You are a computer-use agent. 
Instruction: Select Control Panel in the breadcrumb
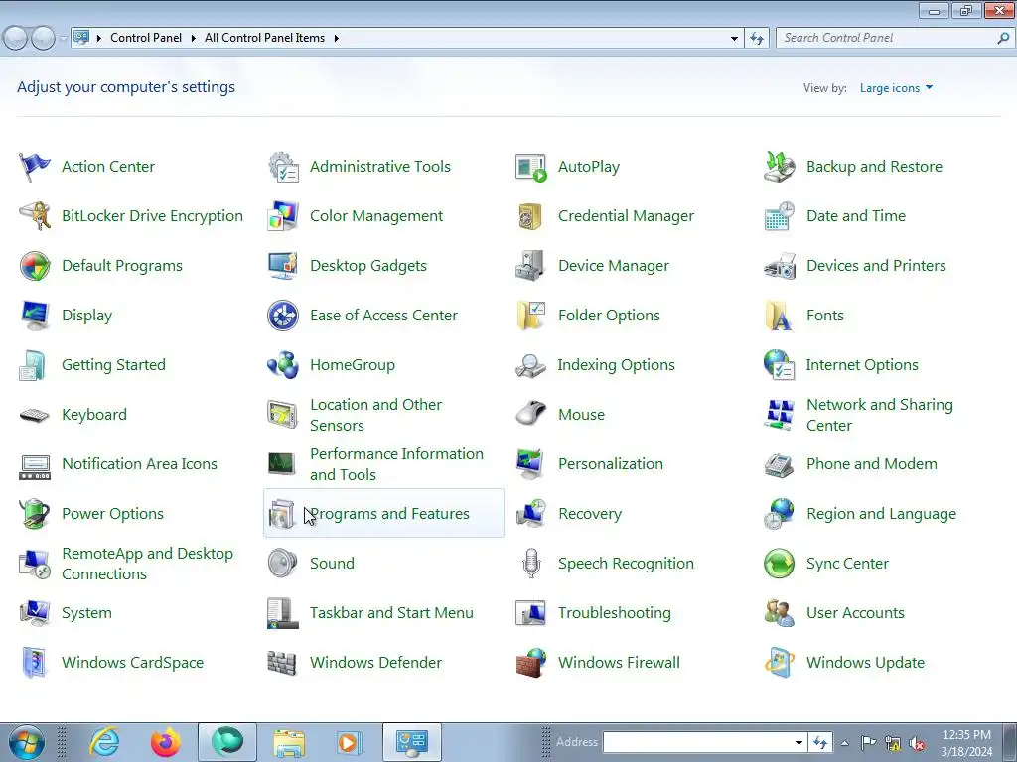click(x=146, y=38)
